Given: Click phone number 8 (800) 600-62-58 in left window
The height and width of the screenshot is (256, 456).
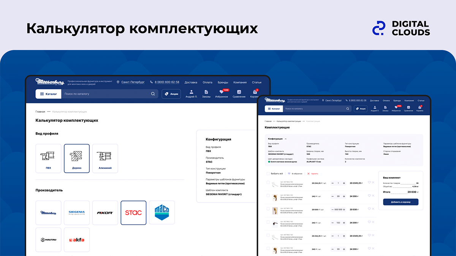Looking at the screenshot, I should (x=167, y=82).
